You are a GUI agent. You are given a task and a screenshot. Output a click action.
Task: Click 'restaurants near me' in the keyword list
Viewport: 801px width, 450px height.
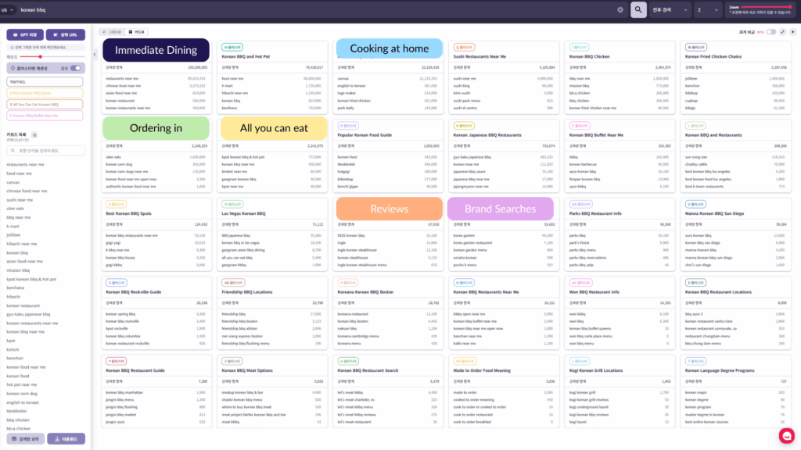tap(25, 164)
